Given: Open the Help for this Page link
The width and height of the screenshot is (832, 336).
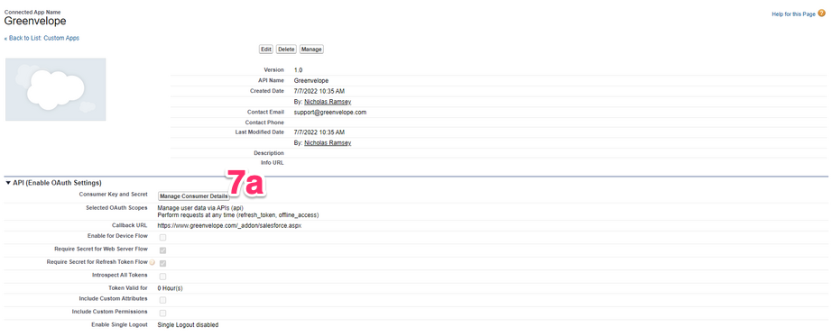Looking at the screenshot, I should [793, 14].
